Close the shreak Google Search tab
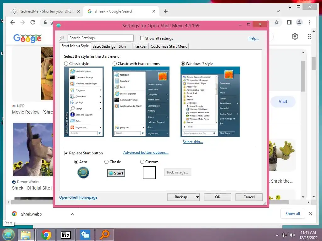 (153, 11)
